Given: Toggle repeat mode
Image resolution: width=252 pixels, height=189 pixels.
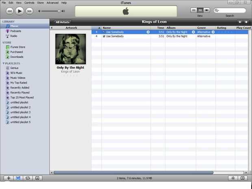Looking at the screenshot, I should [28, 178].
